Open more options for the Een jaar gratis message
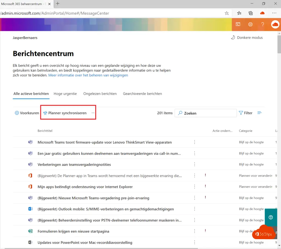Screen dimensions: 281x249 (195, 153)
